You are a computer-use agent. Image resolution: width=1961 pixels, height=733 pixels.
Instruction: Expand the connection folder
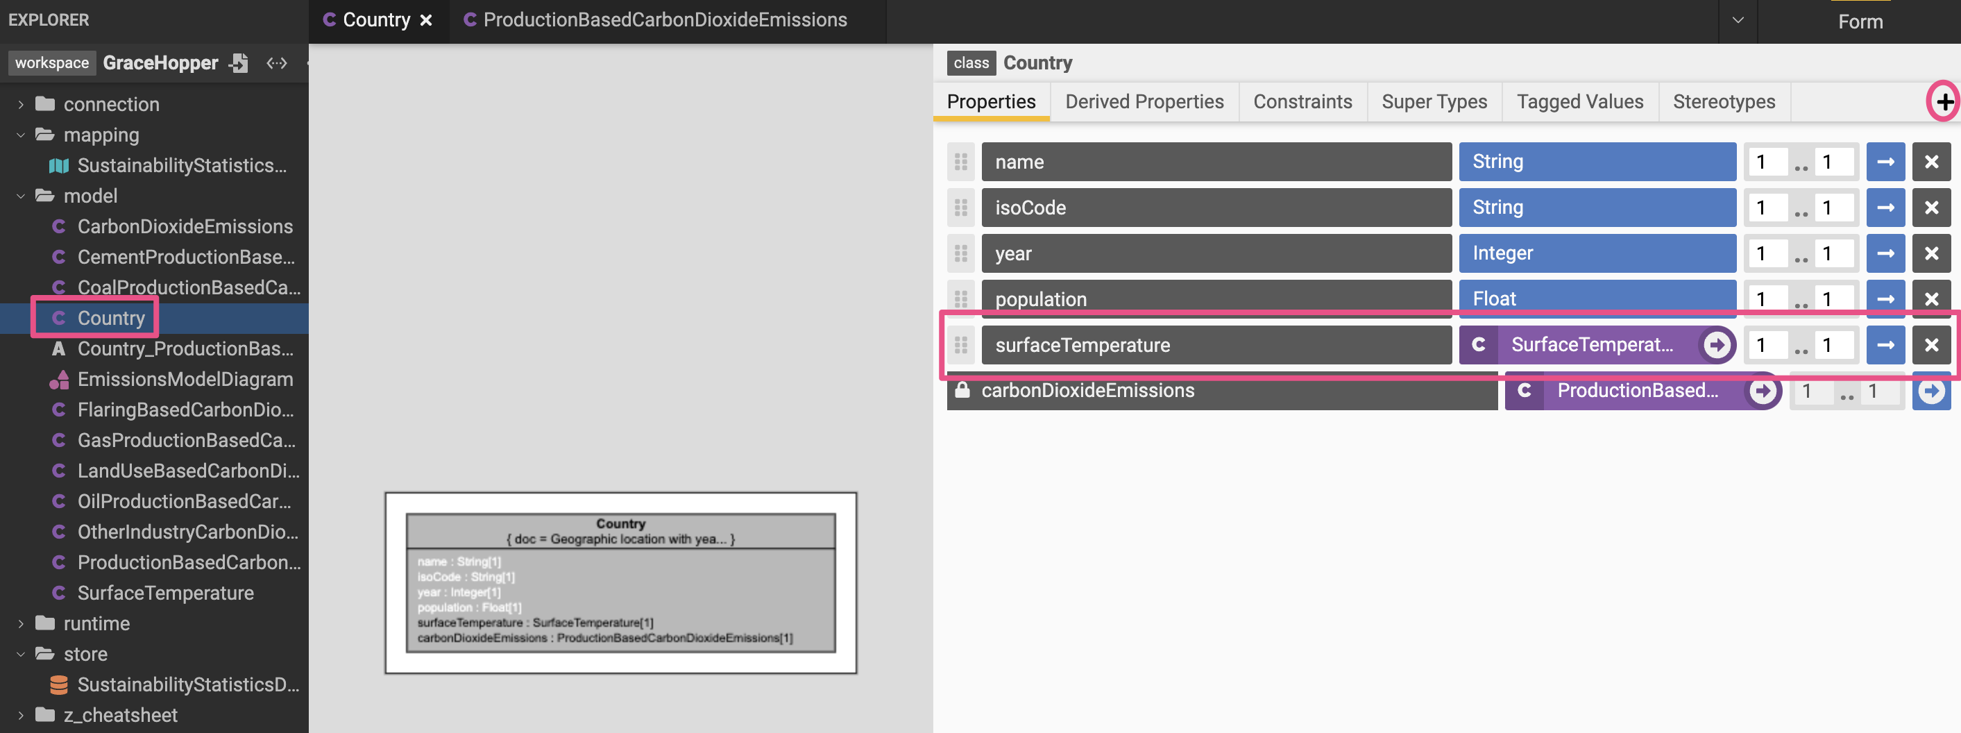(x=21, y=104)
